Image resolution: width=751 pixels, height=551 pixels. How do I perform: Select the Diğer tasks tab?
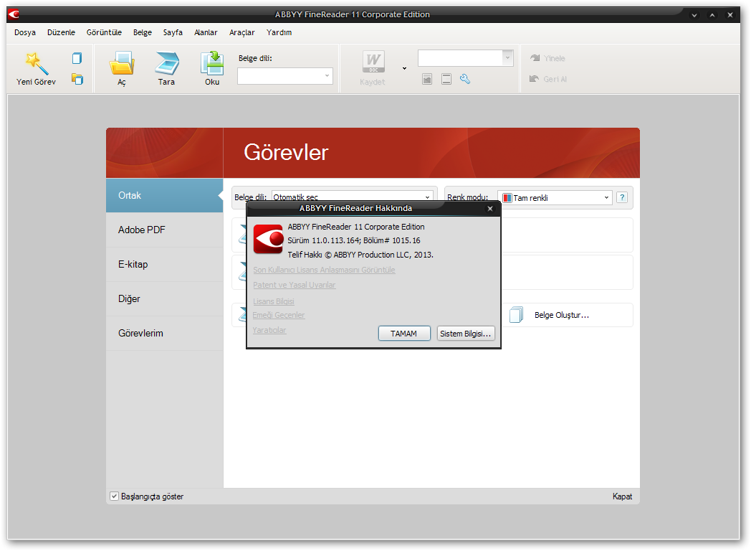tap(164, 298)
